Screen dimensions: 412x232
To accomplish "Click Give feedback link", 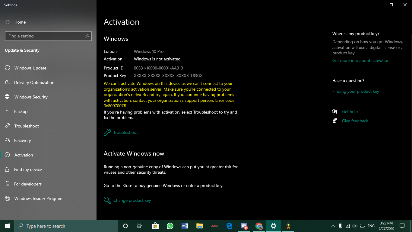I will click(x=355, y=121).
